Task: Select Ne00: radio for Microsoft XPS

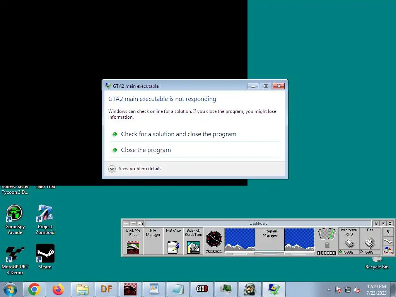Action: click(x=341, y=252)
